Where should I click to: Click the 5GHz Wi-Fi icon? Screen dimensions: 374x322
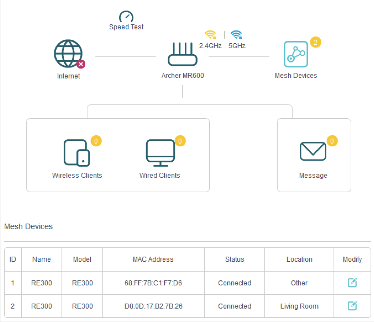coord(236,35)
